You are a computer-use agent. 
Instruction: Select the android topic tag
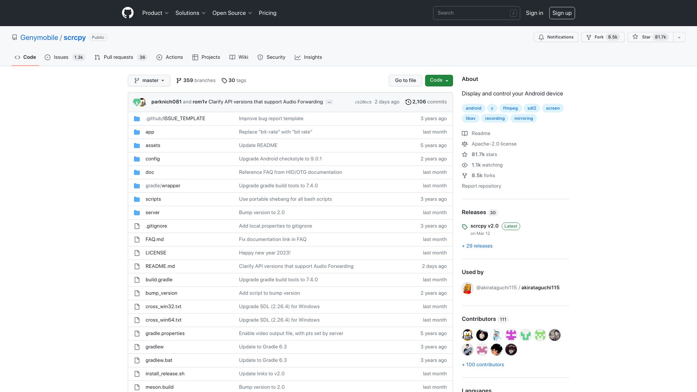click(x=473, y=108)
